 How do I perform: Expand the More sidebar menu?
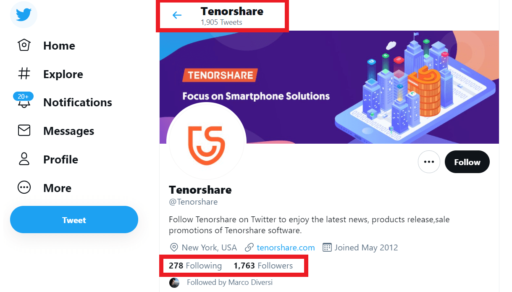point(57,188)
